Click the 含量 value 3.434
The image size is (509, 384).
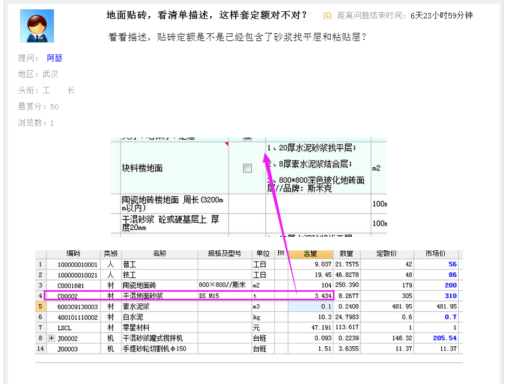pyautogui.click(x=323, y=296)
